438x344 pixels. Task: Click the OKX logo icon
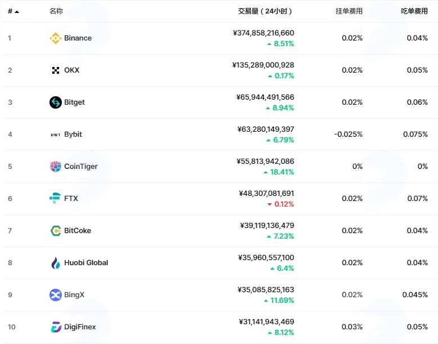click(x=56, y=70)
